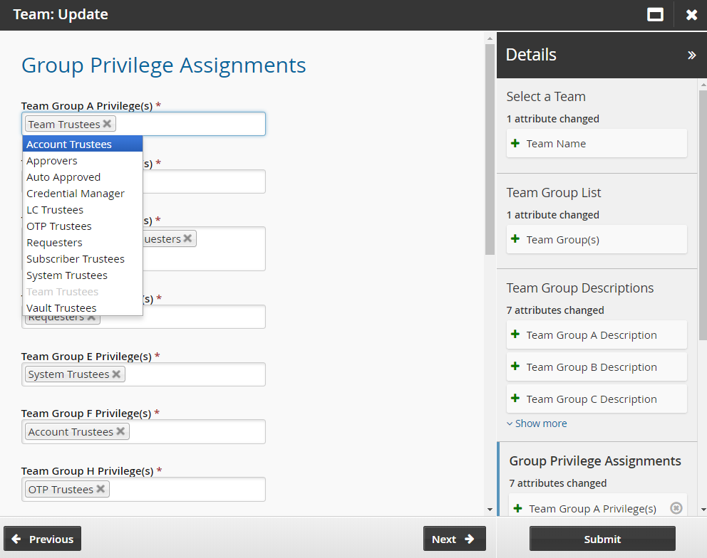Collapse the Details panel with double chevron
The image size is (707, 558).
point(691,55)
